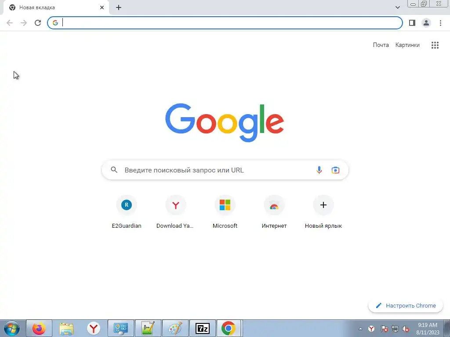This screenshot has height=337, width=450.
Task: Open the side panel icon
Action: pos(412,23)
